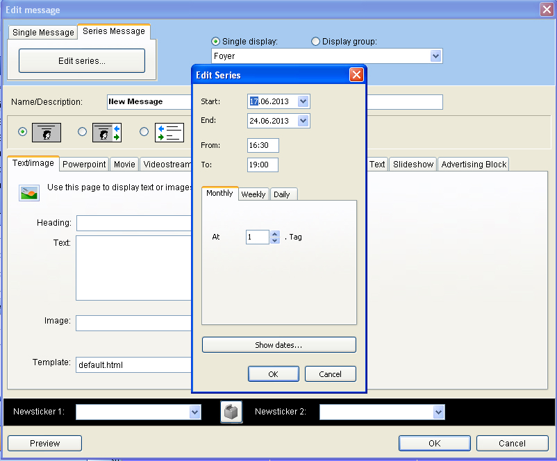Click the presenter layout icon with arrows
This screenshot has height=461, width=557.
[x=106, y=132]
